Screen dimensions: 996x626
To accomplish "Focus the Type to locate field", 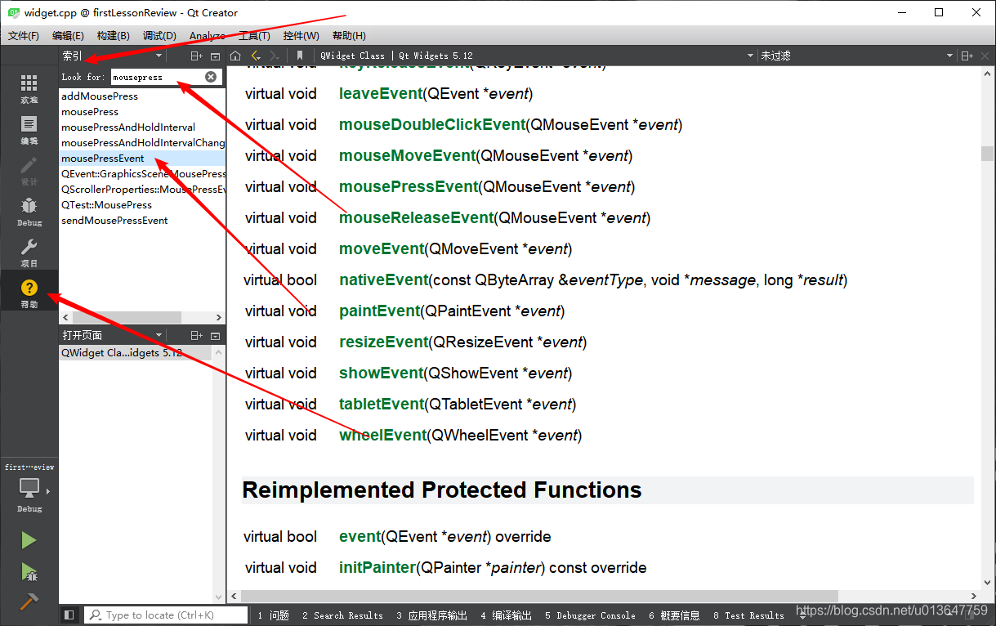I will (x=166, y=615).
